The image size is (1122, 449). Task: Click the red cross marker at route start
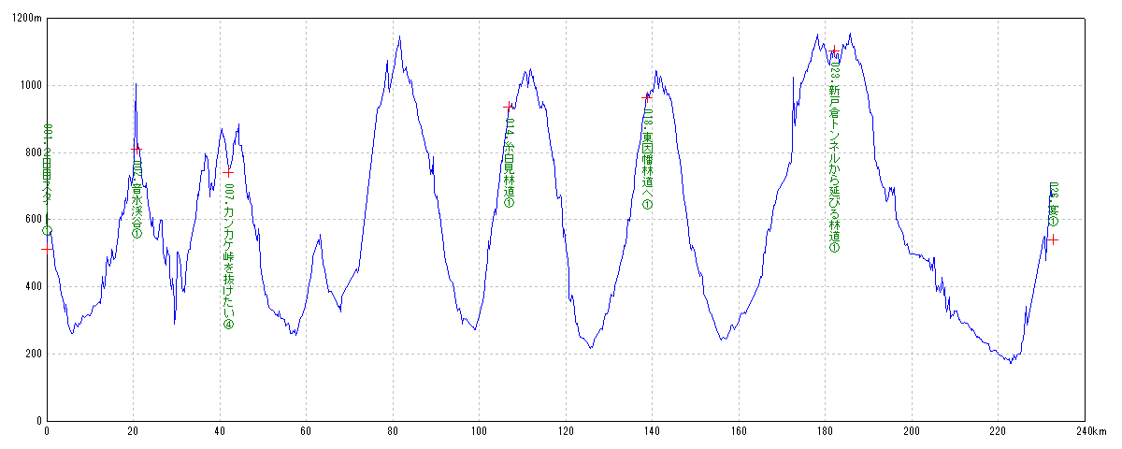tap(47, 249)
